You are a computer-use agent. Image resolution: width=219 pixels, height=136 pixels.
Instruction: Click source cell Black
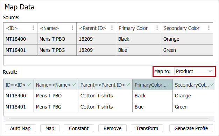pyautogui.click(x=139, y=39)
